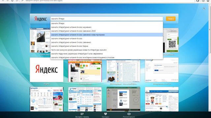Screen dimensions: 211x118
Task: Select suggestion ending "5 клас авраменко"
Action: click(x=106, y=54)
